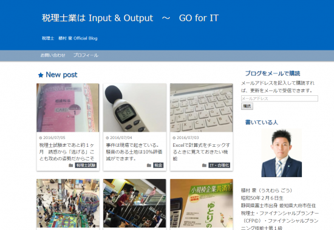
Task: Click the folder icon beside 税理士試験 tag
Action: click(x=71, y=165)
